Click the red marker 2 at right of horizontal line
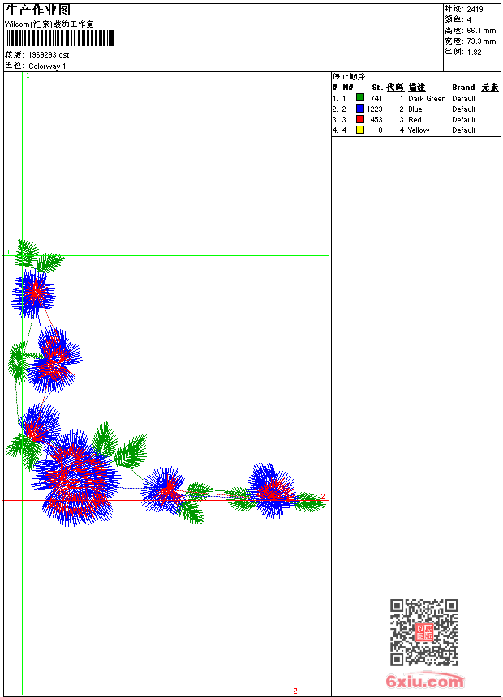503x697 pixels. tap(323, 496)
